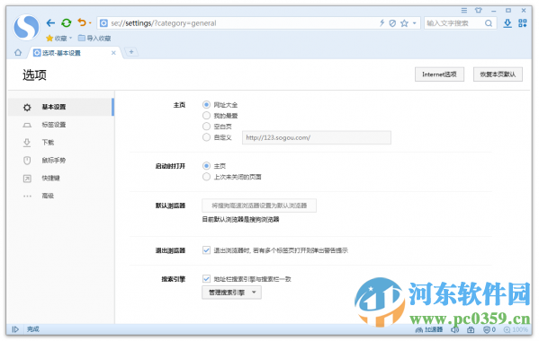Open the apps grid icon

(x=523, y=23)
